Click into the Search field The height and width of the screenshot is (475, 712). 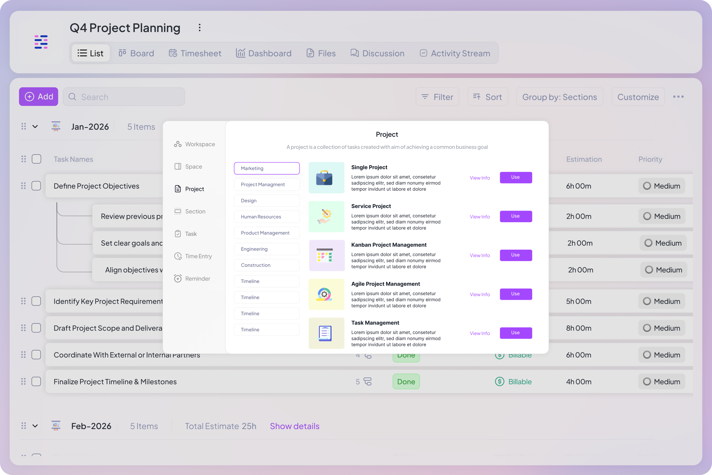coord(124,97)
